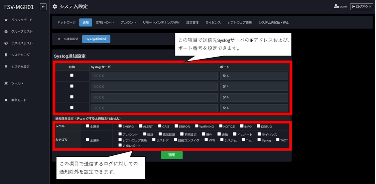
Task: Switch to the アカウント tab
Action: point(128,22)
